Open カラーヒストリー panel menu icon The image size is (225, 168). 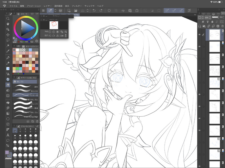pos(14,46)
